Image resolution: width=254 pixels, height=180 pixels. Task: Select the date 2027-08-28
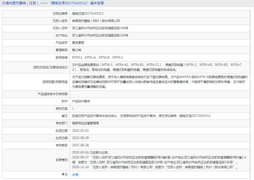80,145
